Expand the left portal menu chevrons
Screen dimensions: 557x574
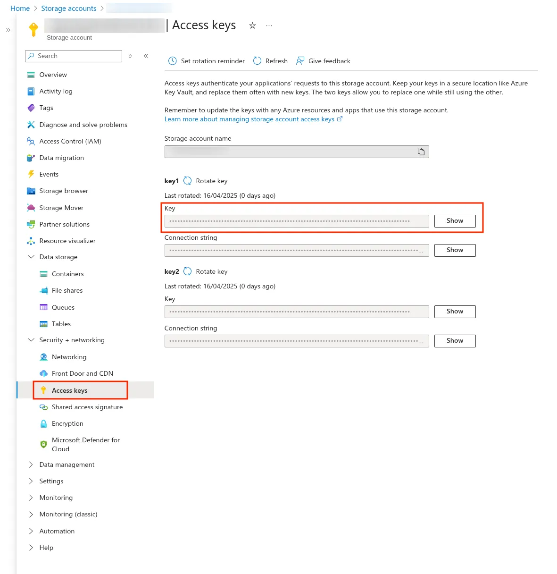8,30
